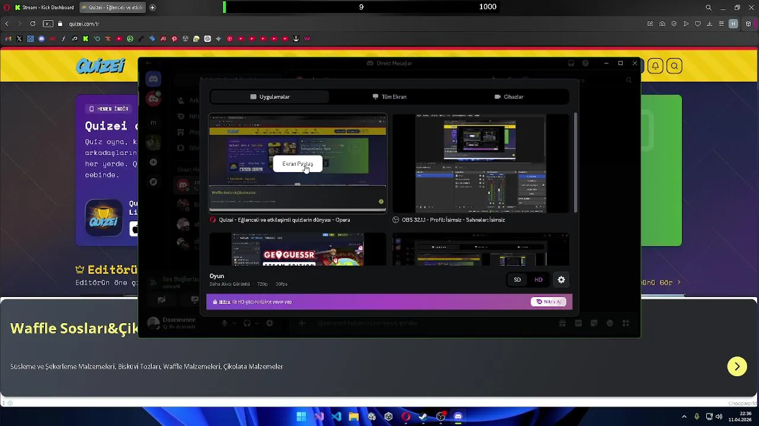The height and width of the screenshot is (426, 759).
Task: Go to next slide with yellow arrow
Action: (737, 366)
